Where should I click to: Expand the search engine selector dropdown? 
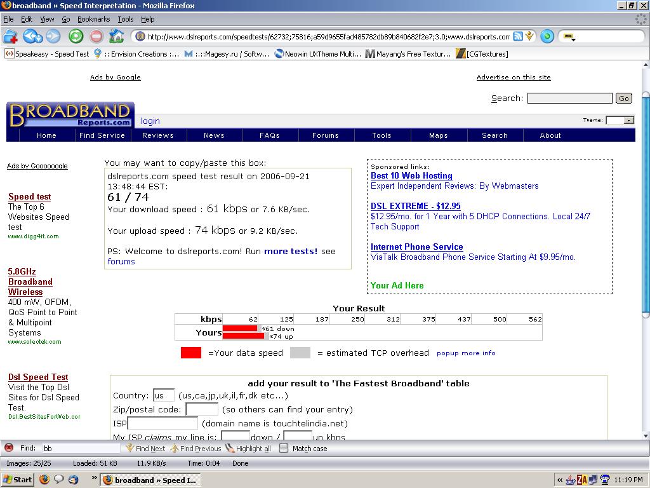tap(569, 37)
